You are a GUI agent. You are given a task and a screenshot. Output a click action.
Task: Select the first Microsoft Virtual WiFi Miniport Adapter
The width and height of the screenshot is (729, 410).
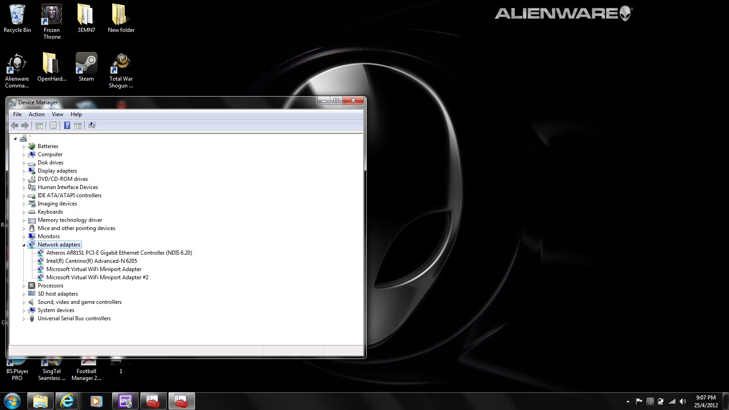[x=94, y=269]
